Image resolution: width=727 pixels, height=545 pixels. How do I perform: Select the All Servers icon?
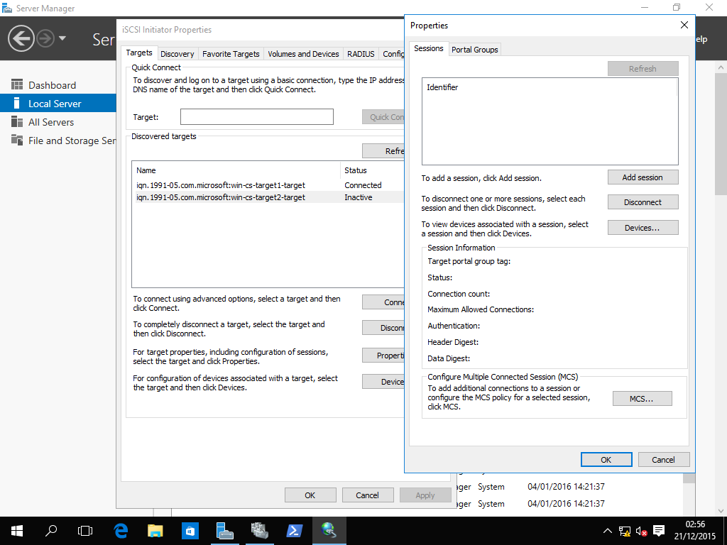tap(17, 122)
